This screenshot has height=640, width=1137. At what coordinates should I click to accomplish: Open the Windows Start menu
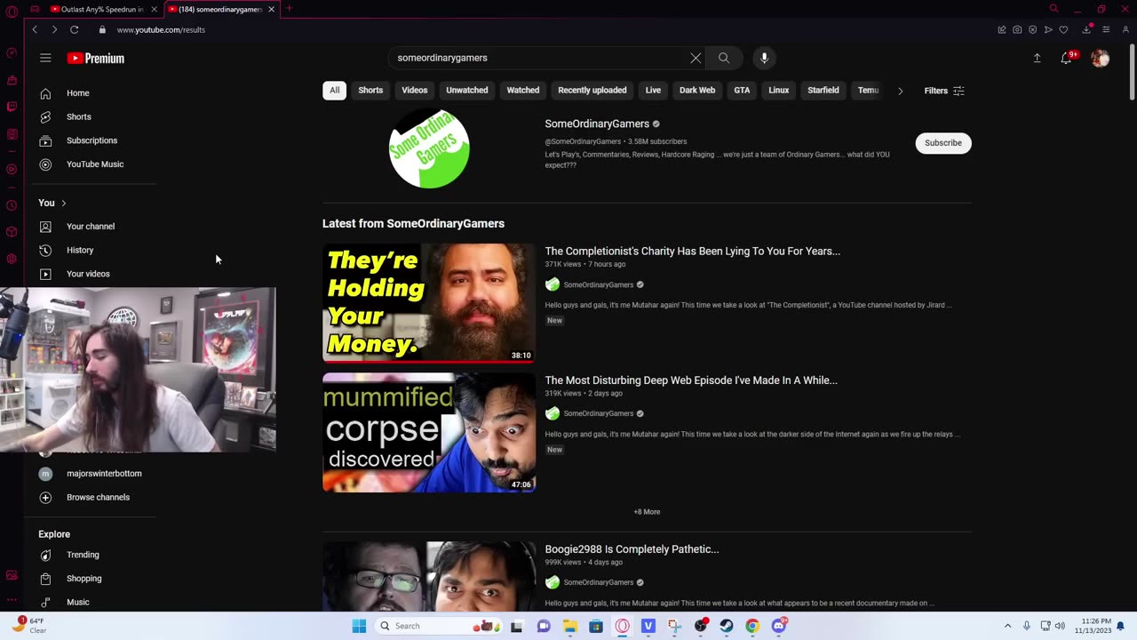(x=359, y=626)
